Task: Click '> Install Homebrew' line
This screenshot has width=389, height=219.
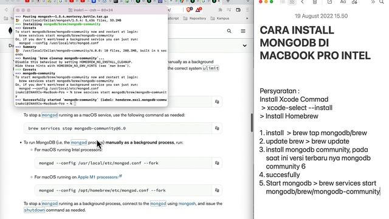Action: pos(289,116)
